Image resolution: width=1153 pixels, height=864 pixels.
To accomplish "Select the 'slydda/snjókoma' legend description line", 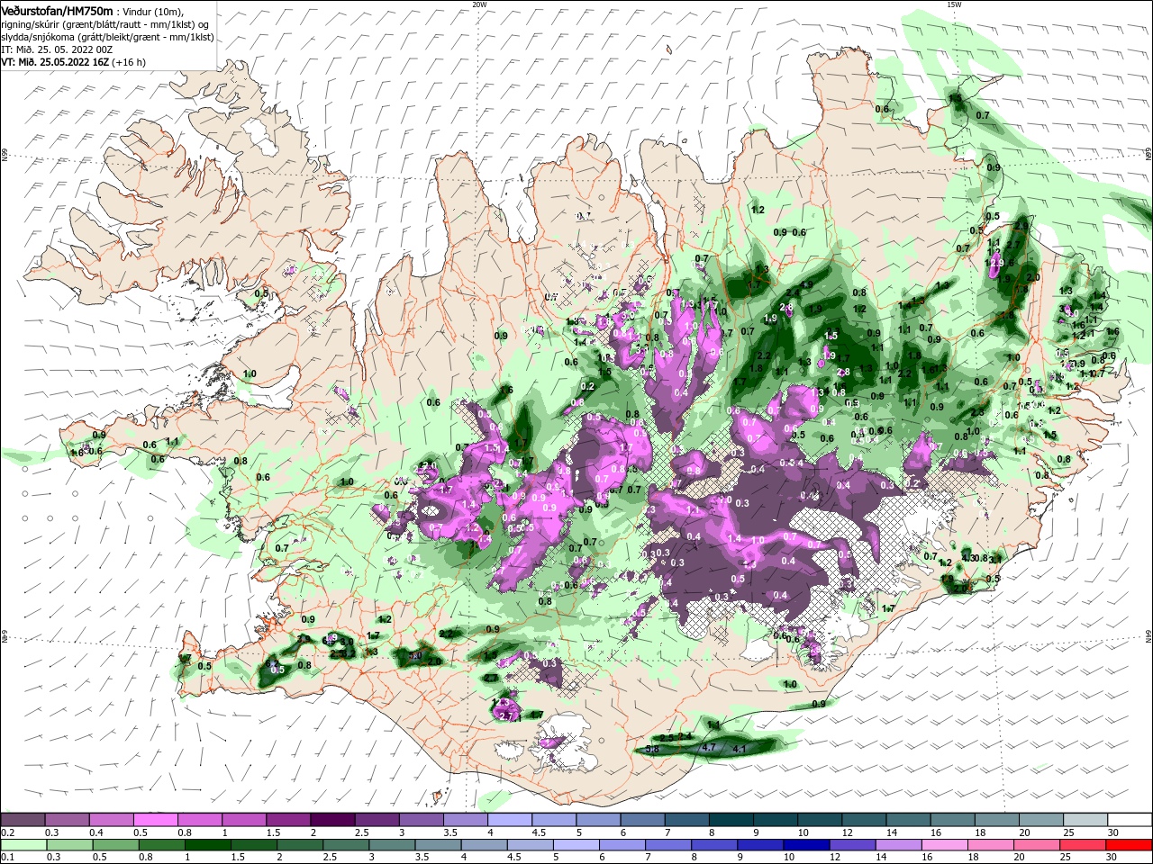I will (x=107, y=37).
